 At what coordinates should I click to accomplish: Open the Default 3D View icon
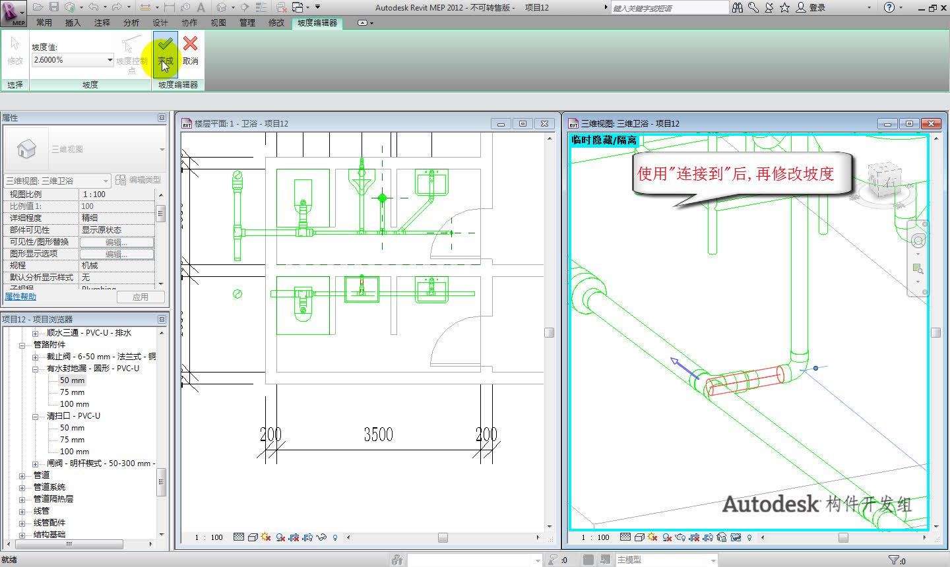[x=222, y=7]
